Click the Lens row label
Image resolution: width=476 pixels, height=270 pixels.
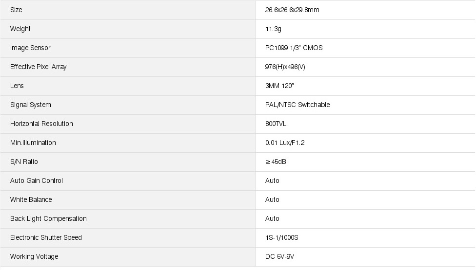click(x=17, y=86)
